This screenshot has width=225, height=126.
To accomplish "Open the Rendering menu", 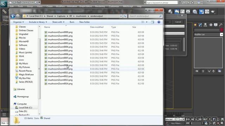I will (100, 6).
